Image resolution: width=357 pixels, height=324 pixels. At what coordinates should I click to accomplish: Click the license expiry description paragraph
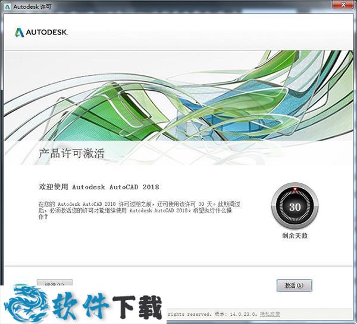(x=139, y=211)
